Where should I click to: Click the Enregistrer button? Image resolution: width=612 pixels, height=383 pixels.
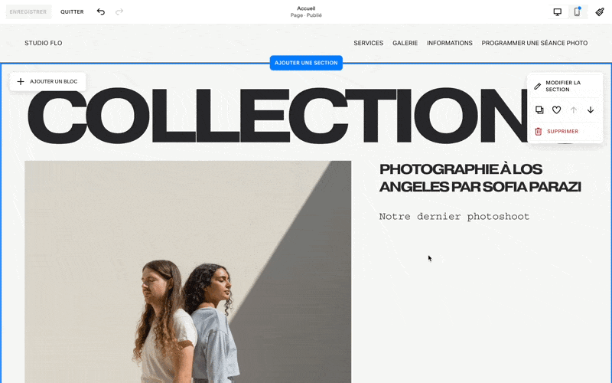(28, 11)
